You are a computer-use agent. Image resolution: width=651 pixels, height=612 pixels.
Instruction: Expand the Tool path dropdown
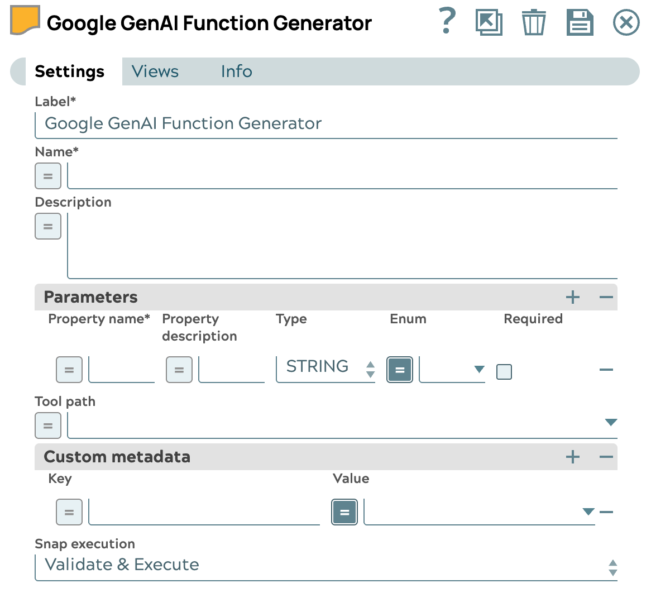[611, 423]
